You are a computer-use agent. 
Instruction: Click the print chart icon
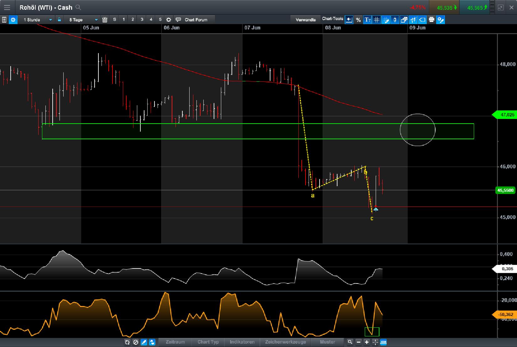coord(431,19)
